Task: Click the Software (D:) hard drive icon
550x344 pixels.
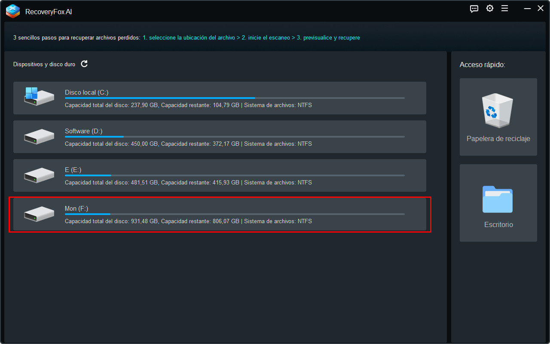Action: click(x=39, y=137)
